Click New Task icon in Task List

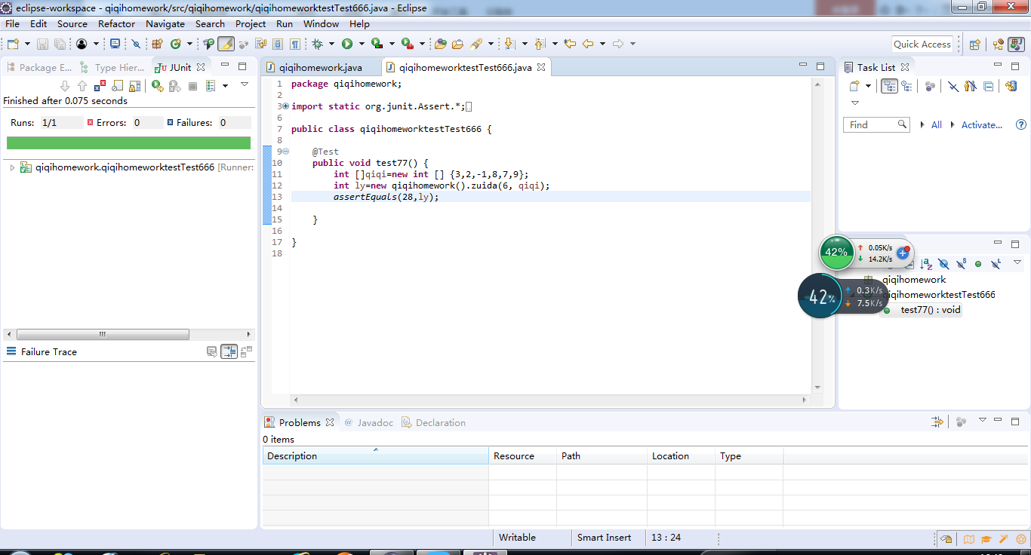tap(854, 86)
